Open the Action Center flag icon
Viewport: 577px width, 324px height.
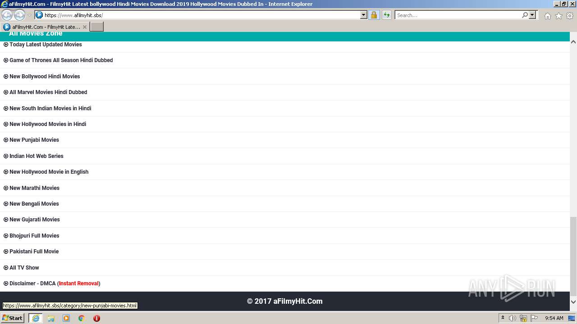tap(534, 318)
